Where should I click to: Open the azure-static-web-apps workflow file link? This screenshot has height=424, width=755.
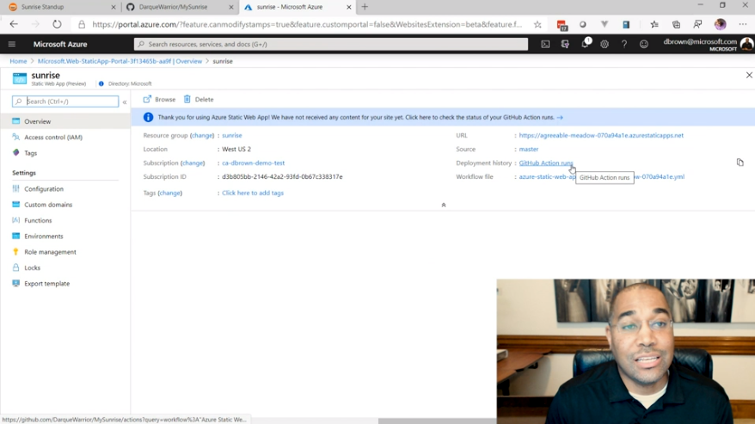pyautogui.click(x=601, y=177)
